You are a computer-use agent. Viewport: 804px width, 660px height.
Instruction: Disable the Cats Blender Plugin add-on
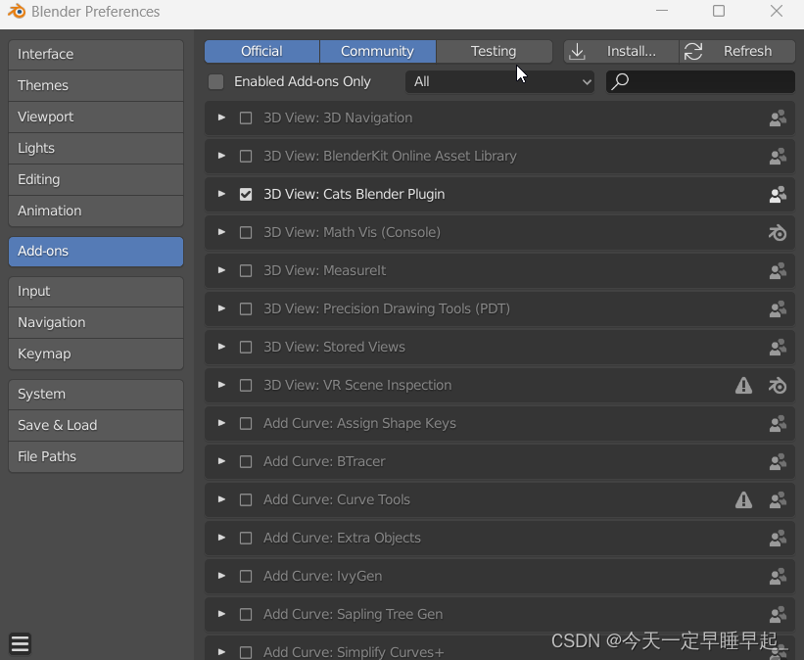point(245,194)
